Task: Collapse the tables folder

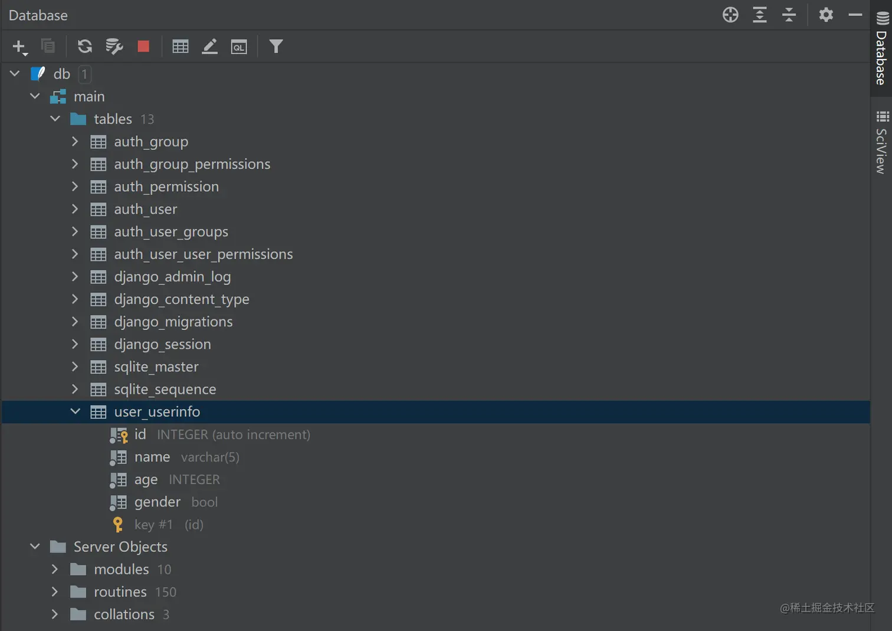Action: (55, 119)
